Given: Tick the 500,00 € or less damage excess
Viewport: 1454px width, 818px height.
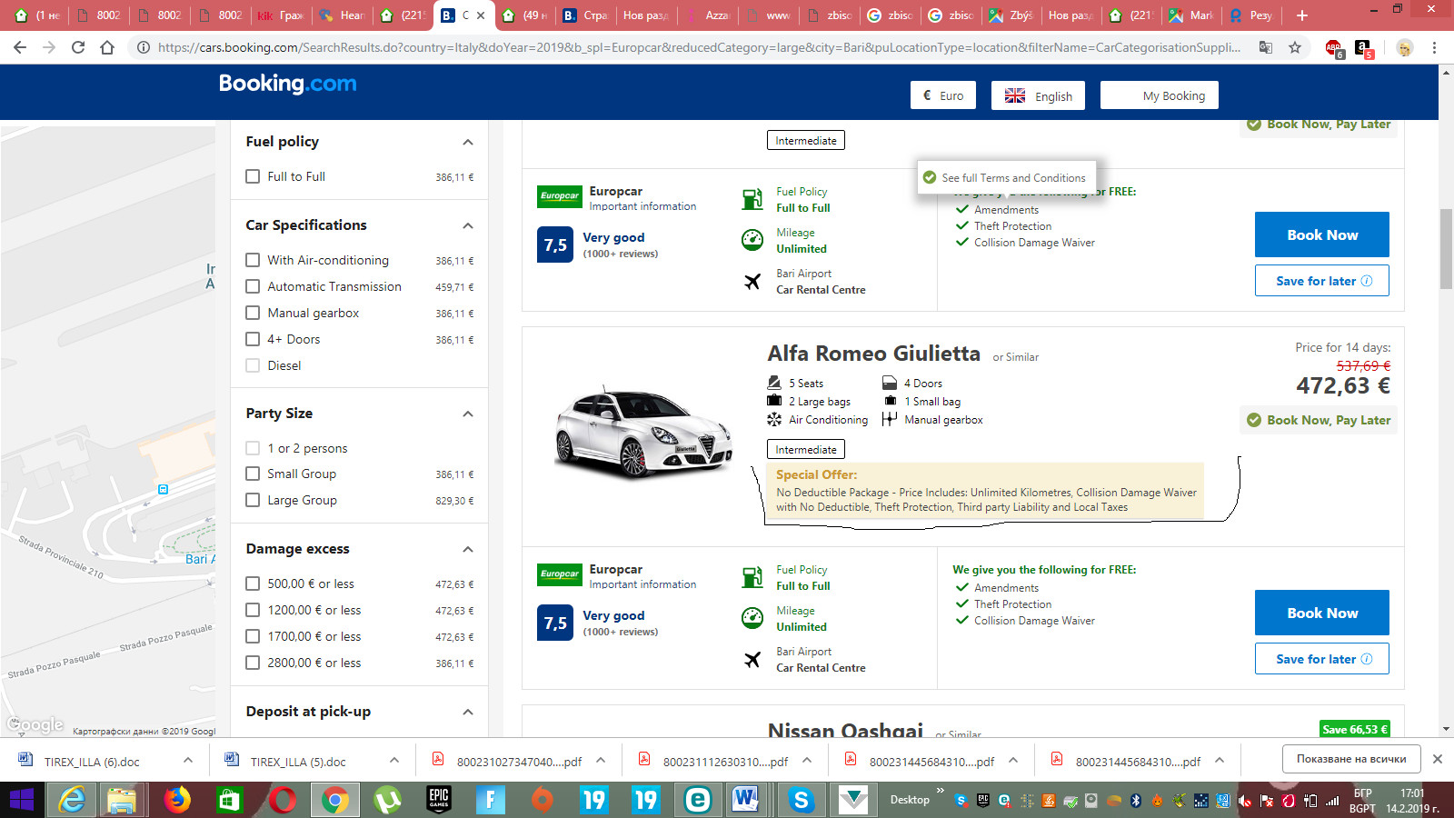Looking at the screenshot, I should [253, 584].
